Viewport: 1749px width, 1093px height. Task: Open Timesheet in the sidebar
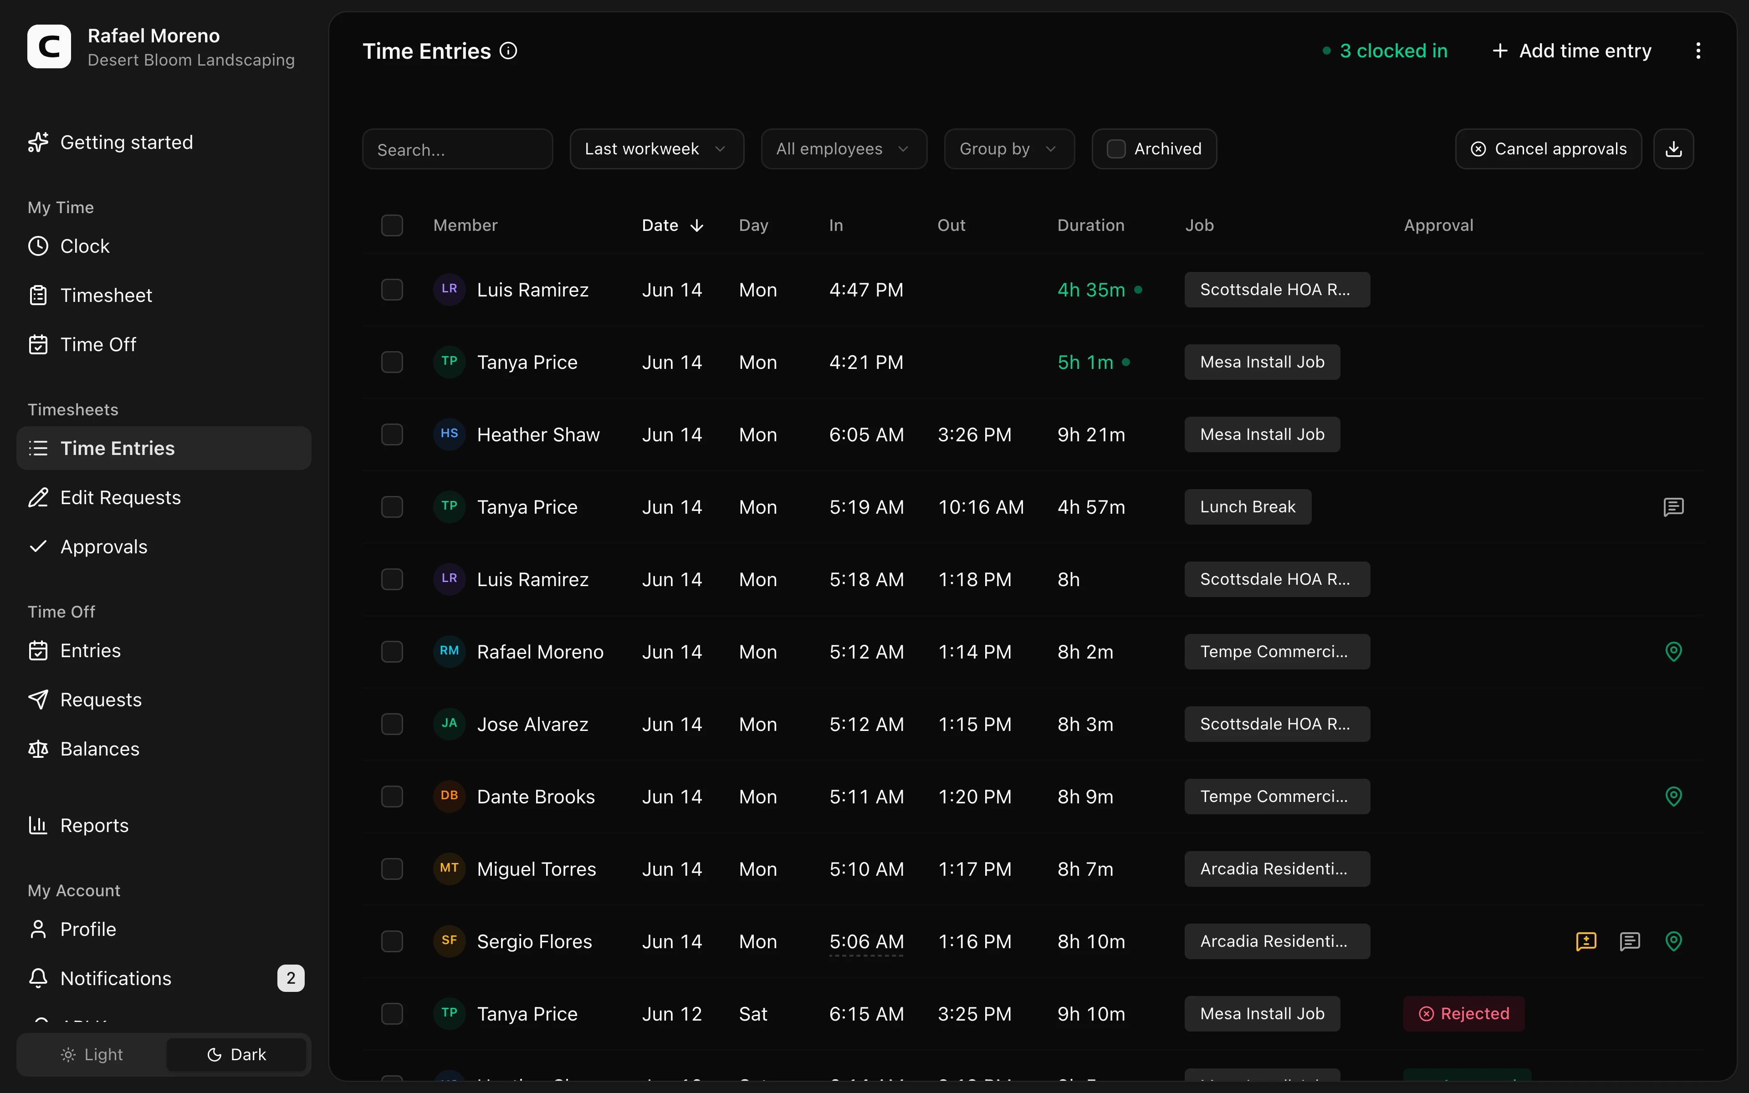(164, 296)
